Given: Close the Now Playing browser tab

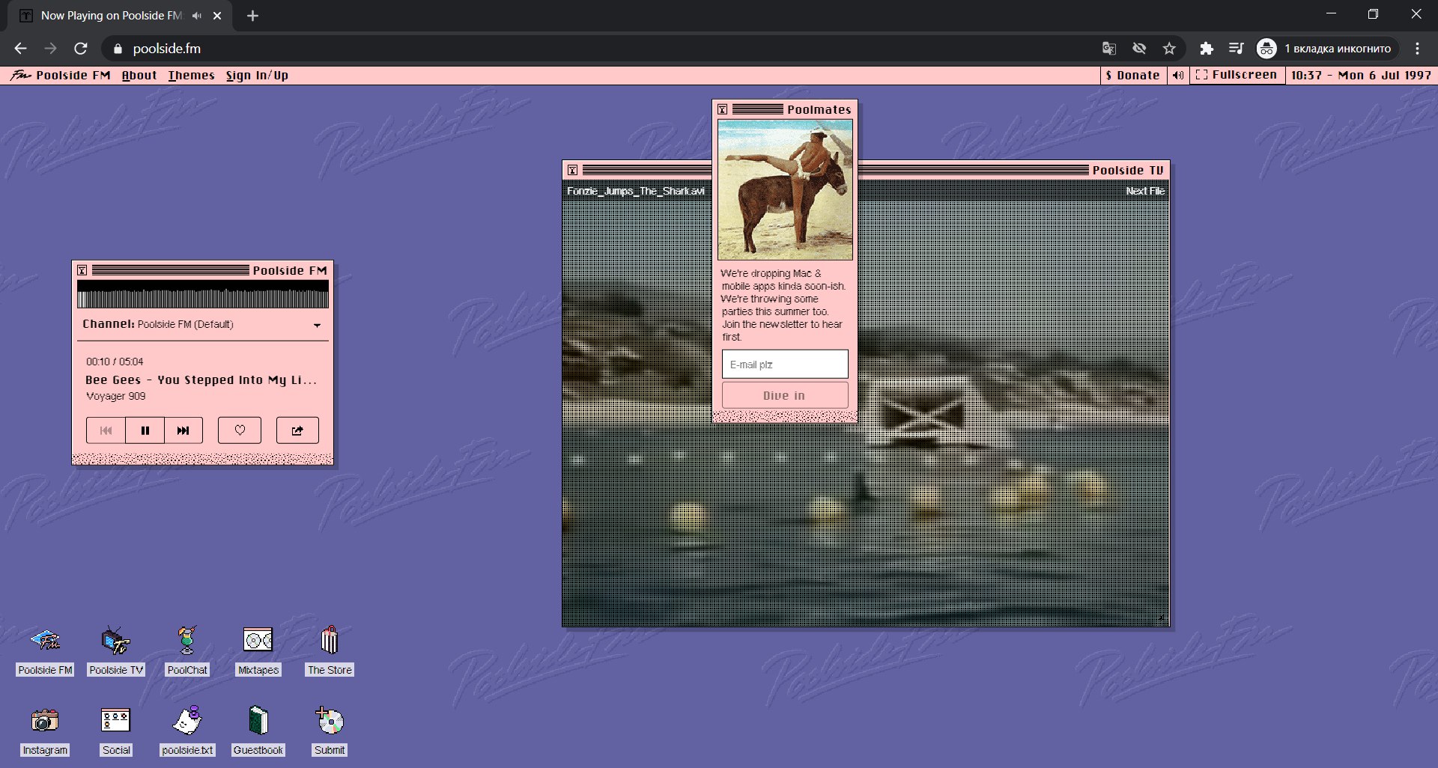Looking at the screenshot, I should pos(217,16).
